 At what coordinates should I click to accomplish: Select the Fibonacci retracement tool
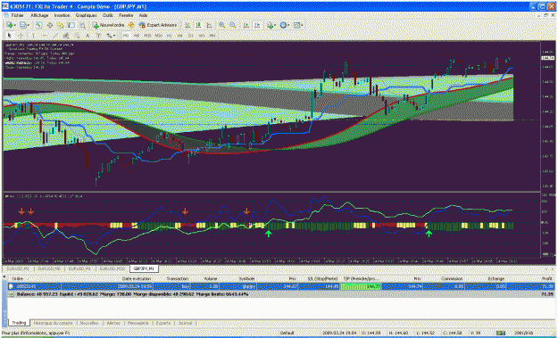point(77,35)
